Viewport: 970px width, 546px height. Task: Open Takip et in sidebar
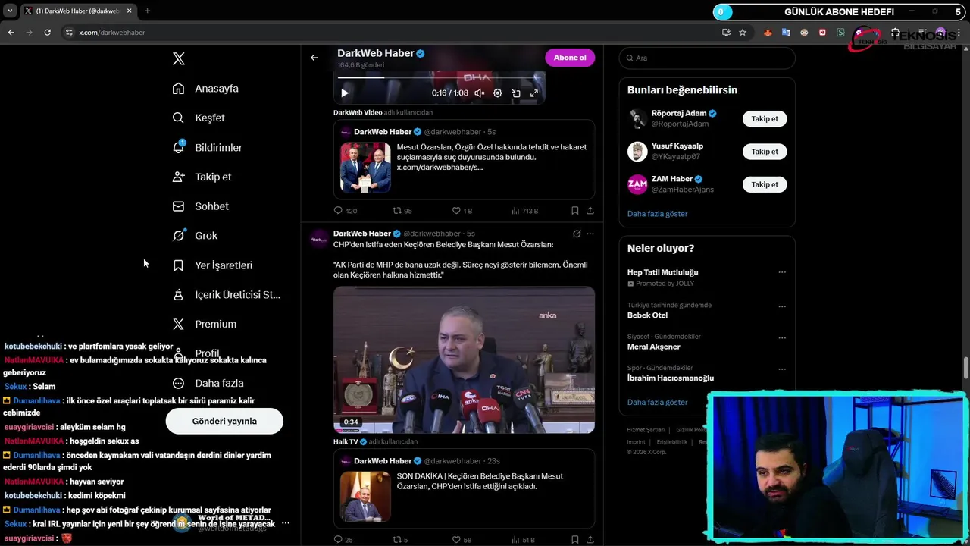click(x=202, y=177)
